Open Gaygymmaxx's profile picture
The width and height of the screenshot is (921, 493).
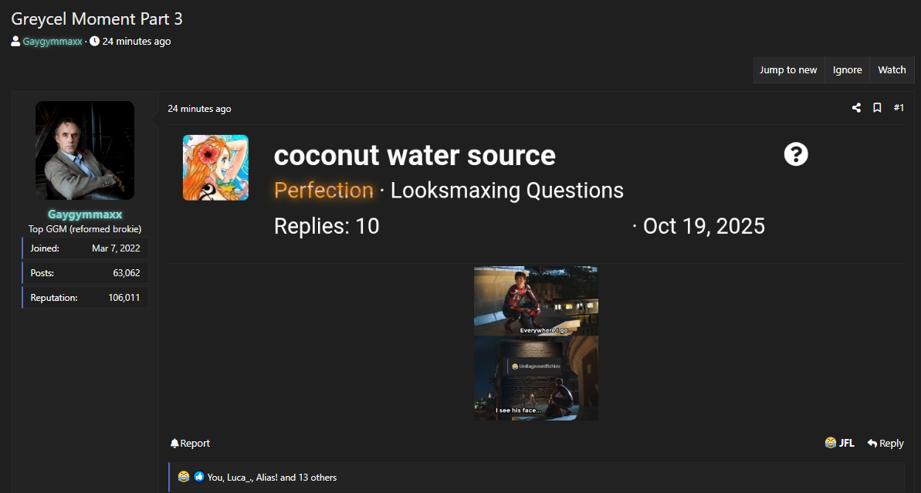pos(85,150)
